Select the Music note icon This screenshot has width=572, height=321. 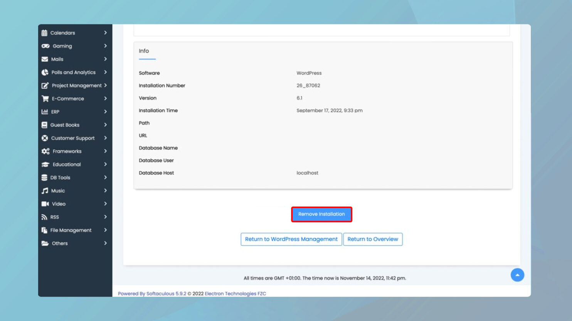pos(45,191)
